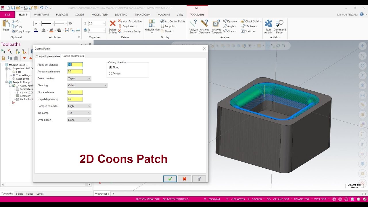Click the New file icon in quick access toolbar

point(8,8)
